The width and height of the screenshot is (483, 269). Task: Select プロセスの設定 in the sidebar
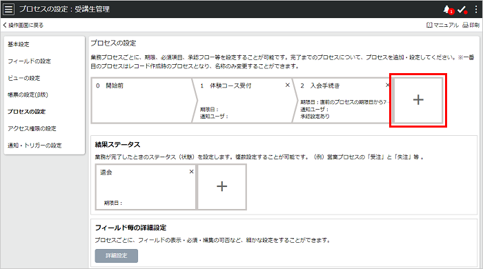26,112
